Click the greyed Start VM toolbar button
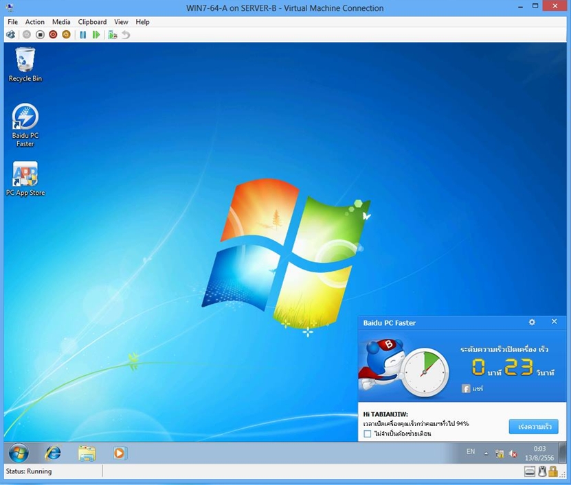This screenshot has height=485, width=571. click(27, 34)
